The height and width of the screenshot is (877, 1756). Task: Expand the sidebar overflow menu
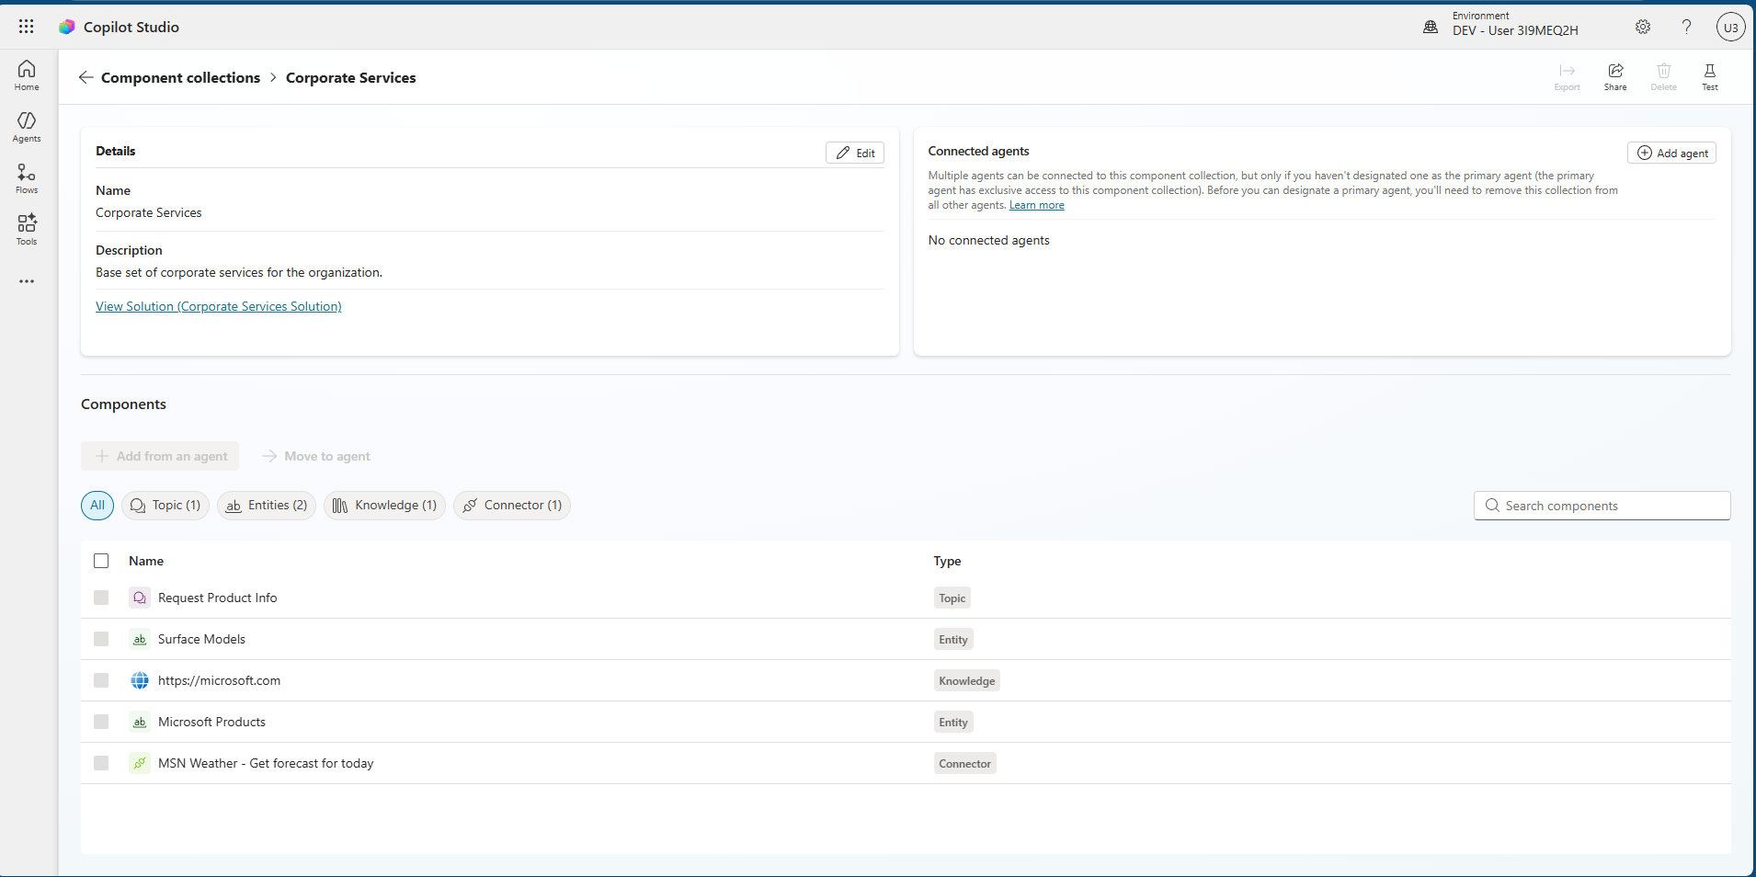pos(26,281)
